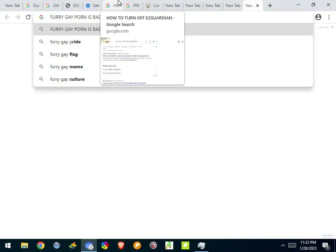Open a new tab with the plus button

[270, 6]
